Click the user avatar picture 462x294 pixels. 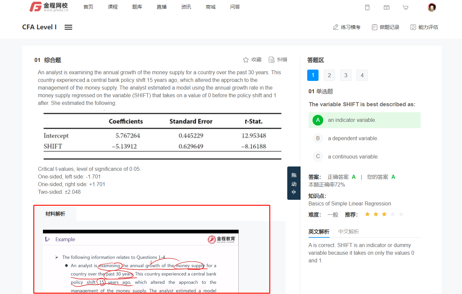(432, 7)
